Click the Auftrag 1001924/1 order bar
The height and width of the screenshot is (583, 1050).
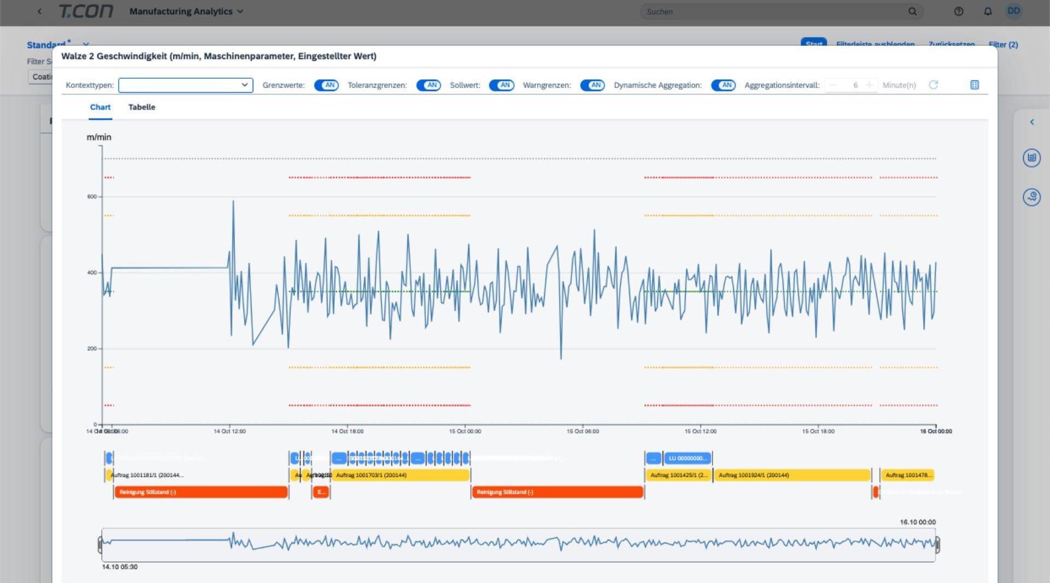(792, 475)
